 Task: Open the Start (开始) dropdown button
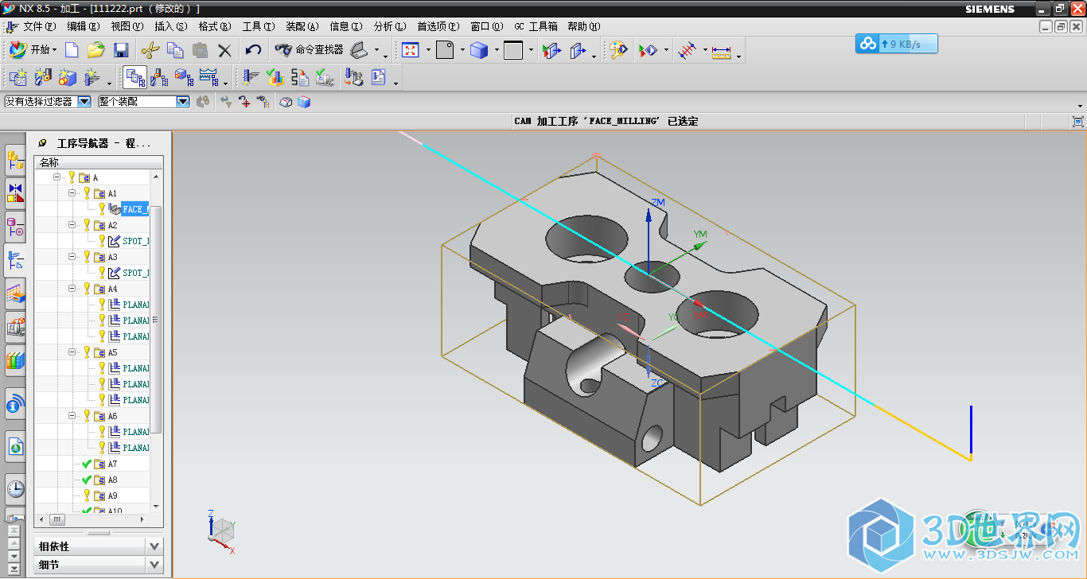tap(33, 50)
